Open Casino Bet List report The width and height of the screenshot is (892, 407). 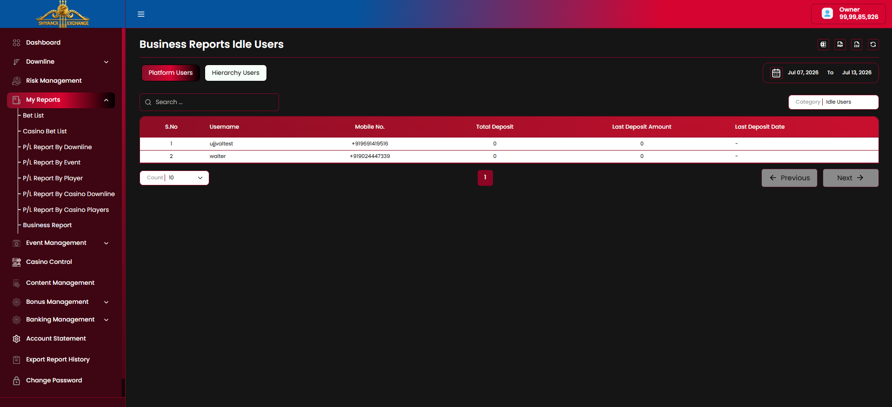[45, 131]
